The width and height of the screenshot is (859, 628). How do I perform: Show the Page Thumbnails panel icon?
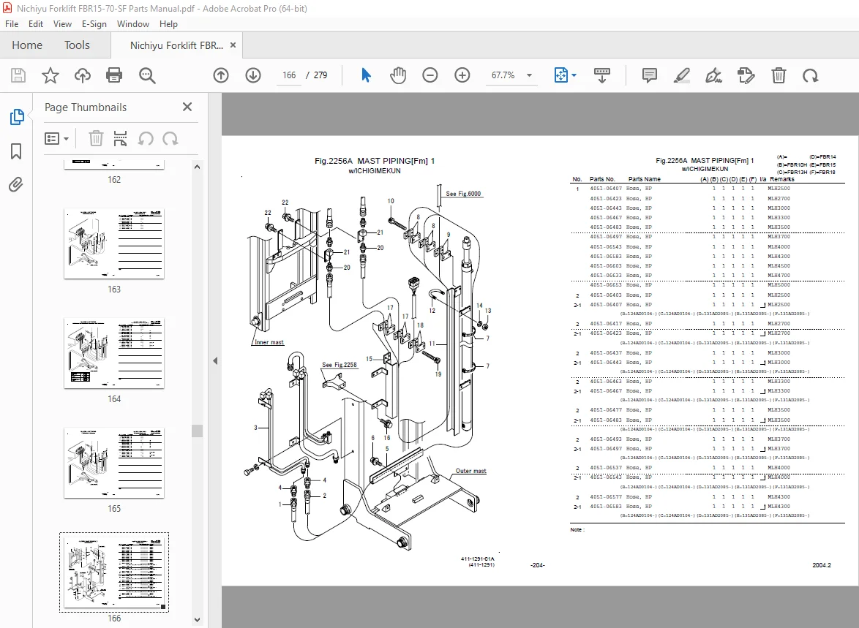click(x=16, y=117)
